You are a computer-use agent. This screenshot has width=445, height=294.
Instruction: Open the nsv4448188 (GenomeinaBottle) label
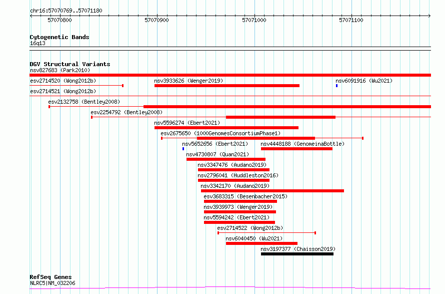tap(302, 144)
